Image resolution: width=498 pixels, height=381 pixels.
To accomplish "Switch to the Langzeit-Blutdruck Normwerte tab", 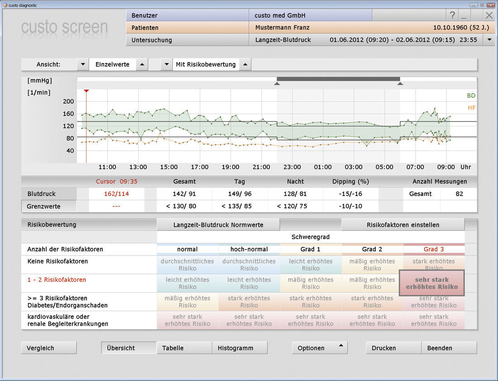I will 218,224.
